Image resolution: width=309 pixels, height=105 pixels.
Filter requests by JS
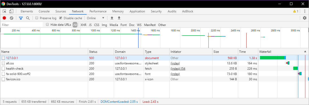(x=90, y=25)
